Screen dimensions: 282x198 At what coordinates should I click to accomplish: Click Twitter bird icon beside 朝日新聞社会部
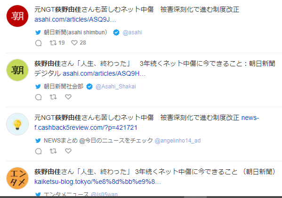(x=38, y=87)
